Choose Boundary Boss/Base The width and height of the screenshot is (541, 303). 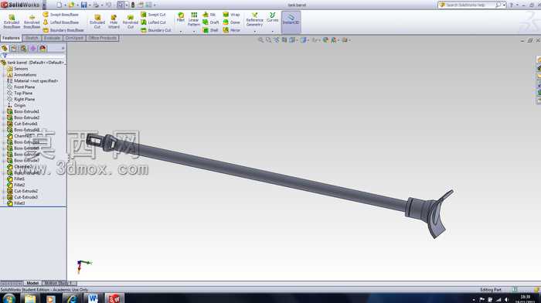pos(63,30)
